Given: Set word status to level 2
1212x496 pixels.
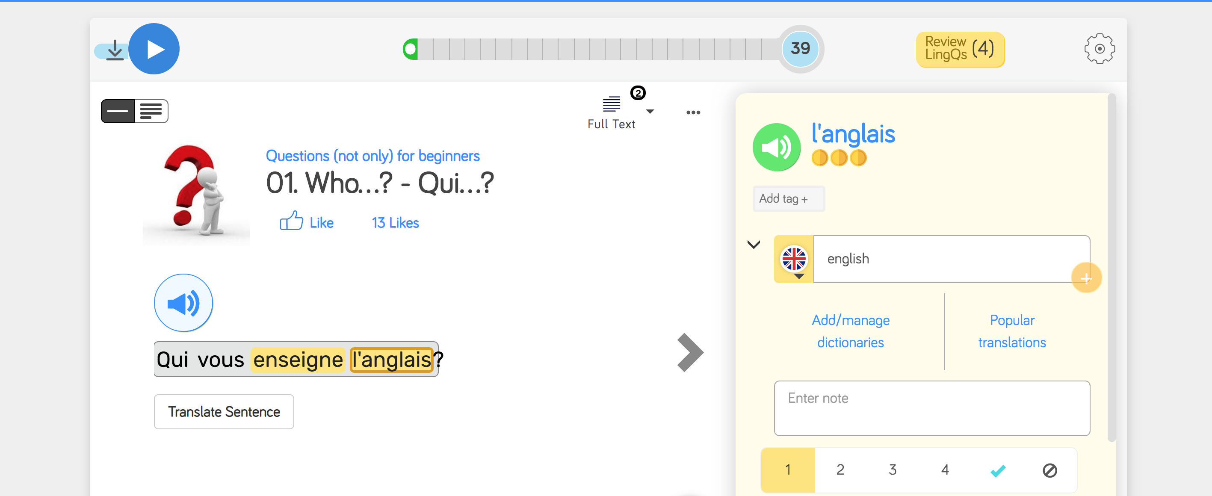Looking at the screenshot, I should coord(840,469).
